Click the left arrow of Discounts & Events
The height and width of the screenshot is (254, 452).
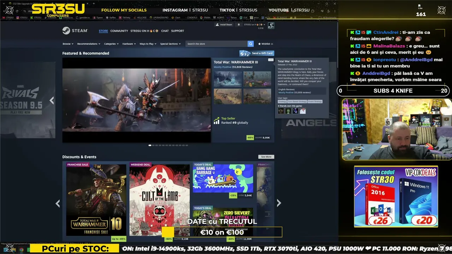(x=58, y=203)
